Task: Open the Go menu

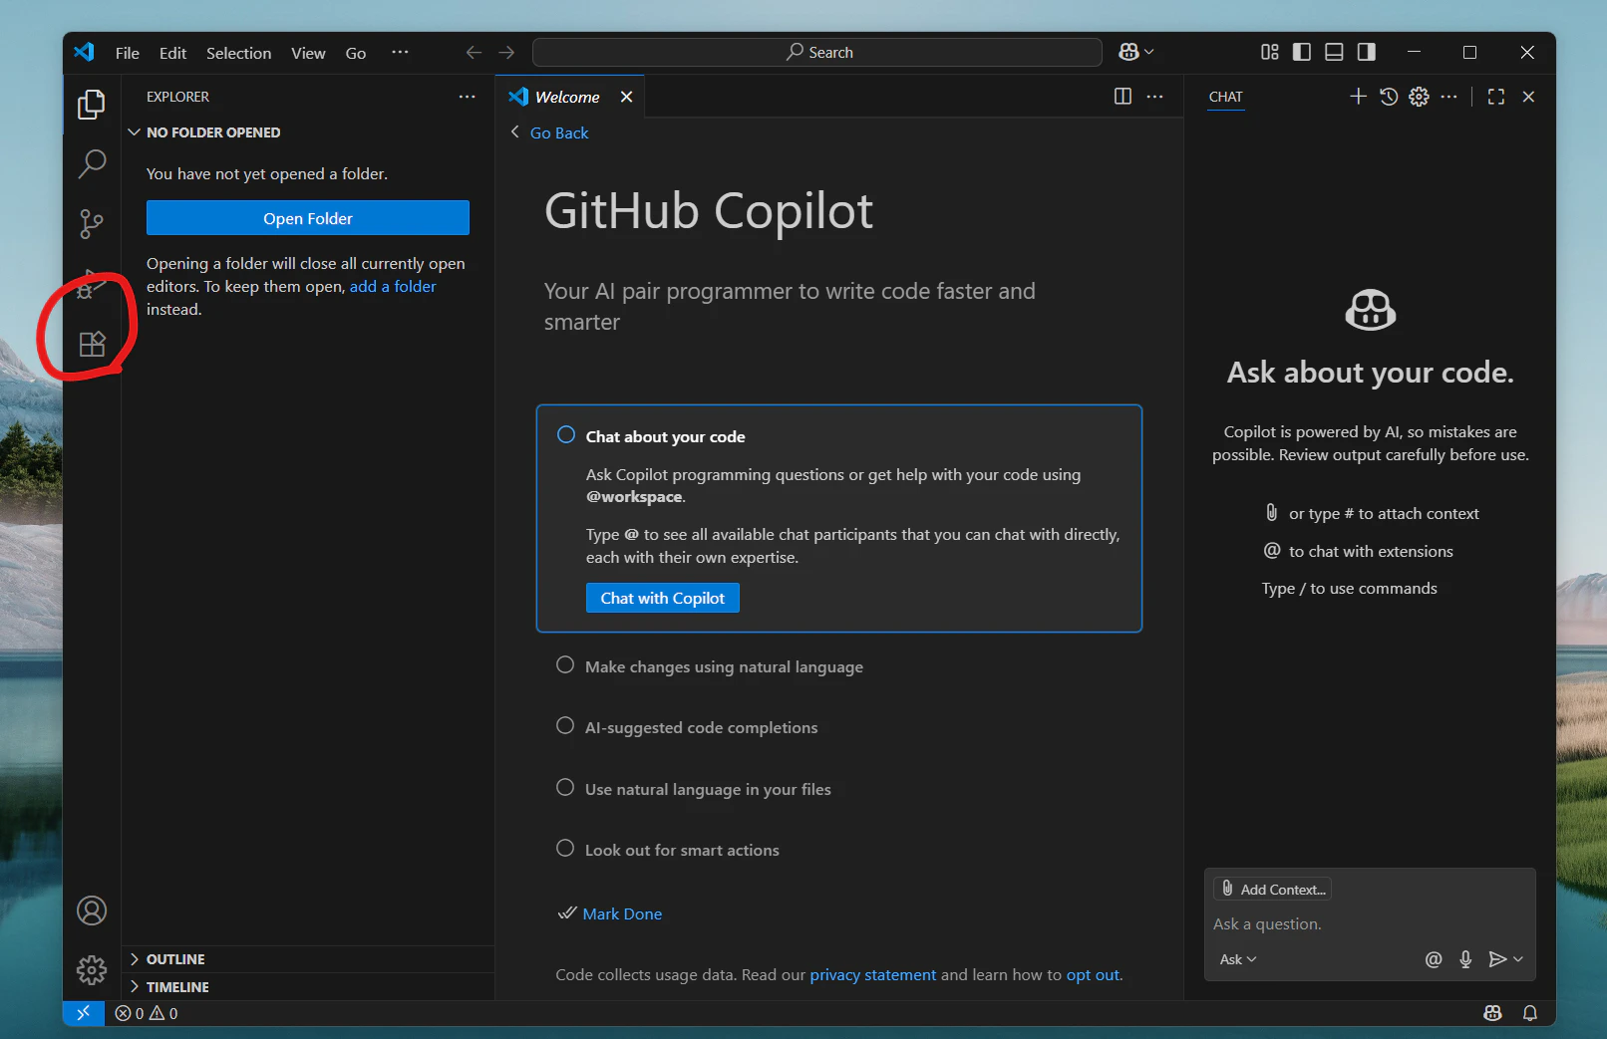Action: click(x=356, y=53)
